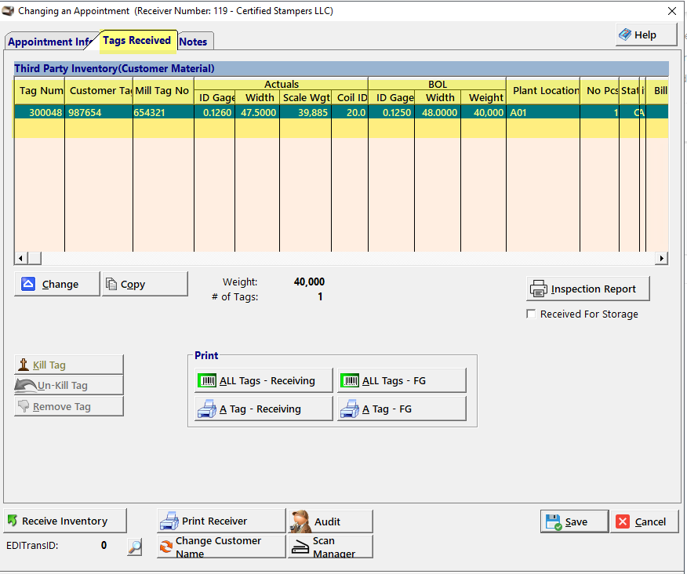This screenshot has height=574, width=687.
Task: Click BOL ID Gage value 0.1250
Action: [391, 112]
